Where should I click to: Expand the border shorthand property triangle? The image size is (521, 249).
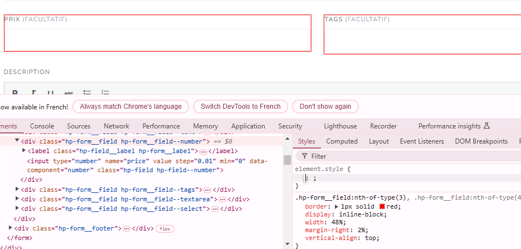point(336,206)
